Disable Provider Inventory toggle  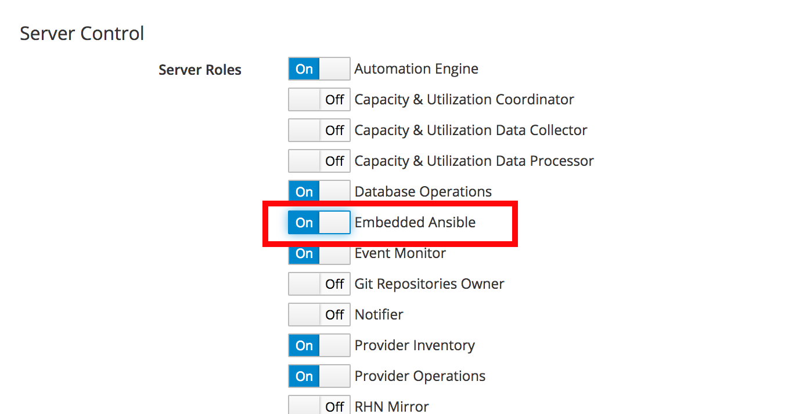(x=319, y=345)
